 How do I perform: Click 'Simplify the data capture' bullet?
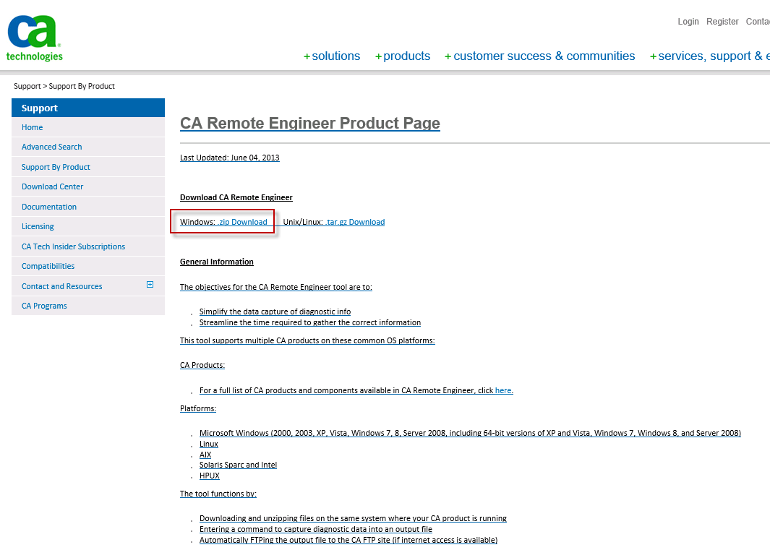[275, 311]
